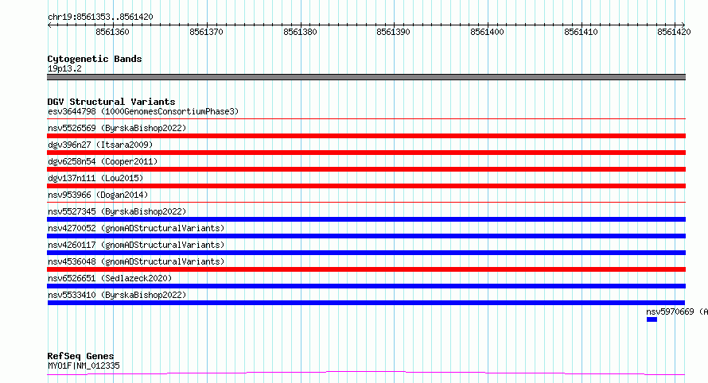Viewport: 708px width, 383px height.
Task: Click ruler position 8561390
Action: (393, 32)
